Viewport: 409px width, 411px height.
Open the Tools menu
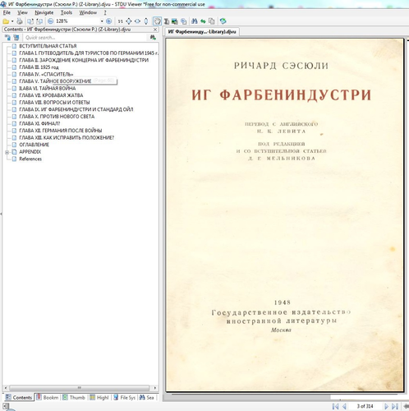pyautogui.click(x=67, y=12)
